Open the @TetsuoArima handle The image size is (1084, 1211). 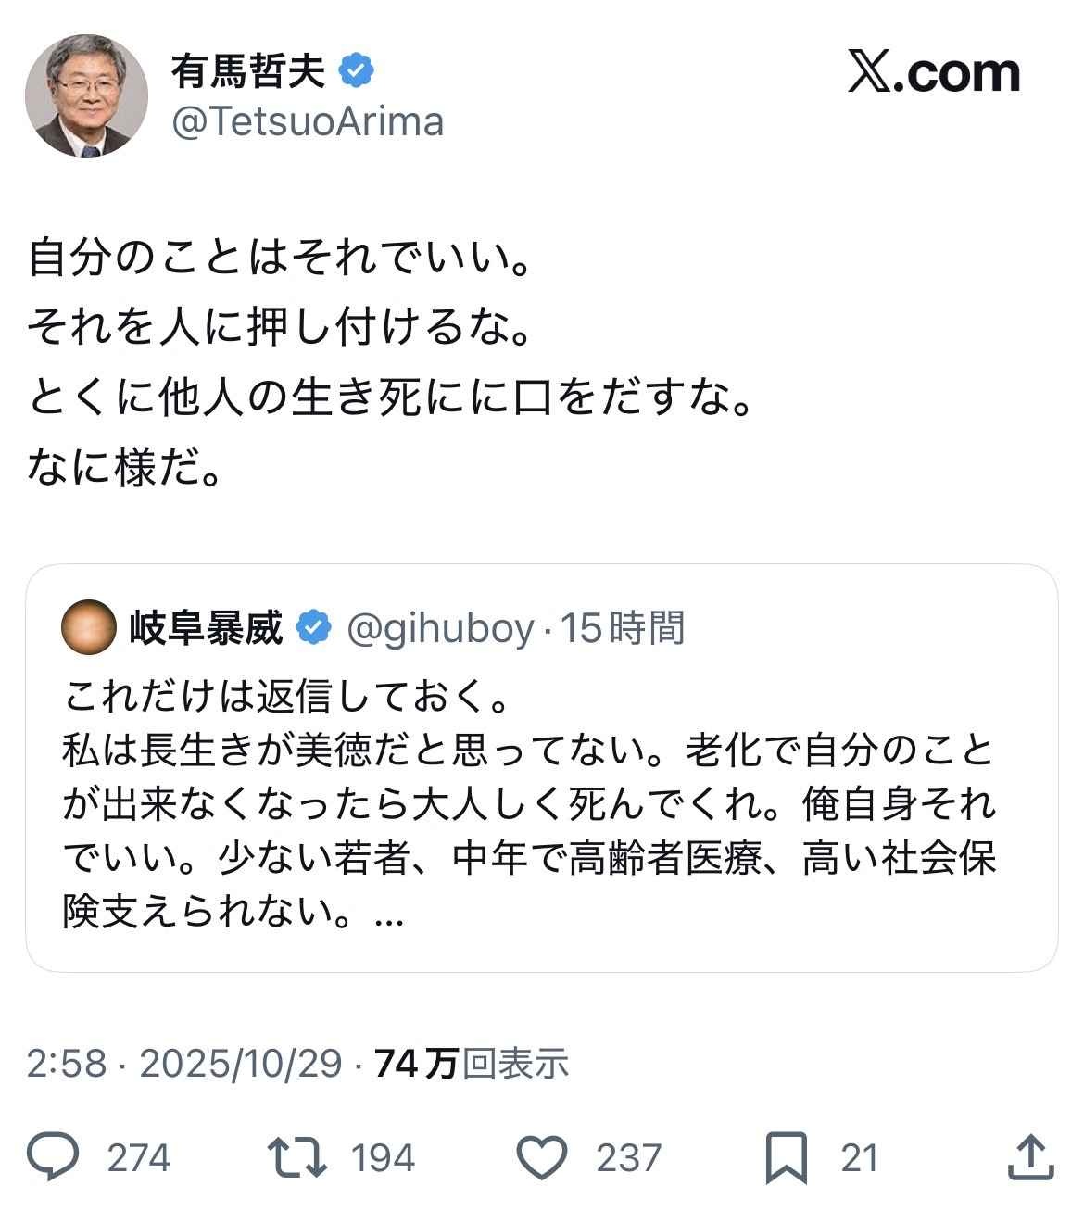308,122
